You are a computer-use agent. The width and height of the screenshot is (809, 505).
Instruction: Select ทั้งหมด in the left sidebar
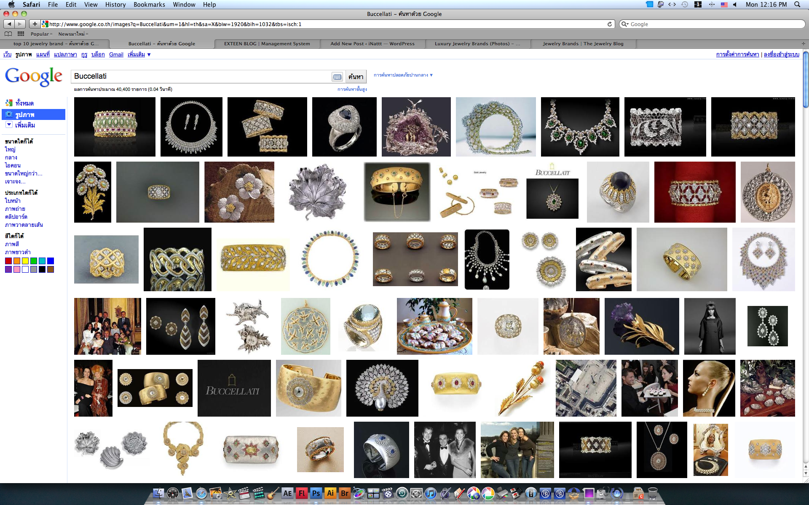(x=24, y=103)
